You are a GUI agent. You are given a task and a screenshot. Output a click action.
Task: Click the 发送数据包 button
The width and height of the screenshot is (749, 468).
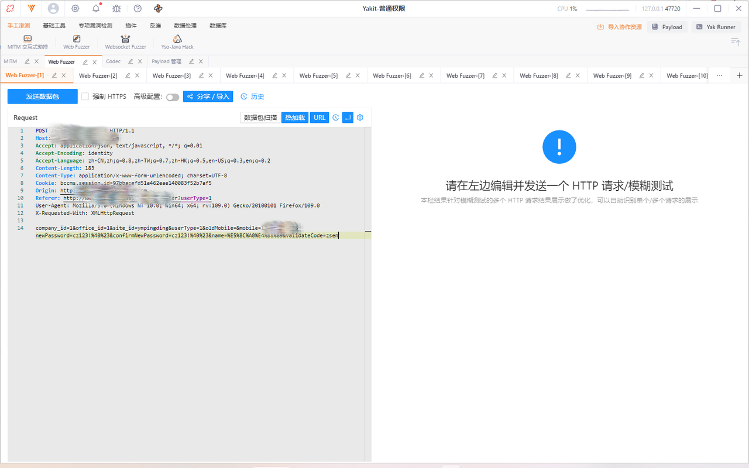(42, 97)
